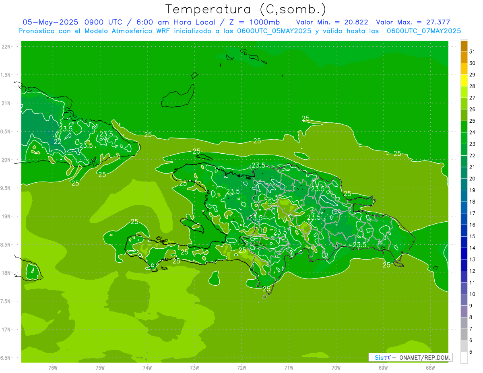Viewport: 483px width, 373px height.
Task: Click the 76W longitude axis label
Action: pyautogui.click(x=53, y=367)
